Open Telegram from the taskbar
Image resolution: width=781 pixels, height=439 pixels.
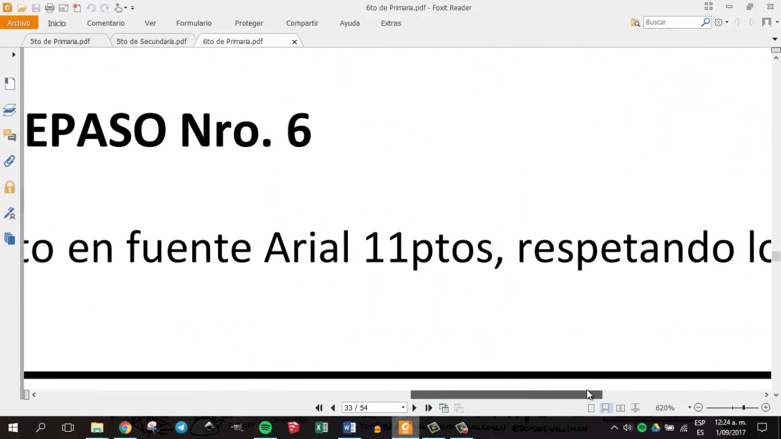[x=181, y=428]
